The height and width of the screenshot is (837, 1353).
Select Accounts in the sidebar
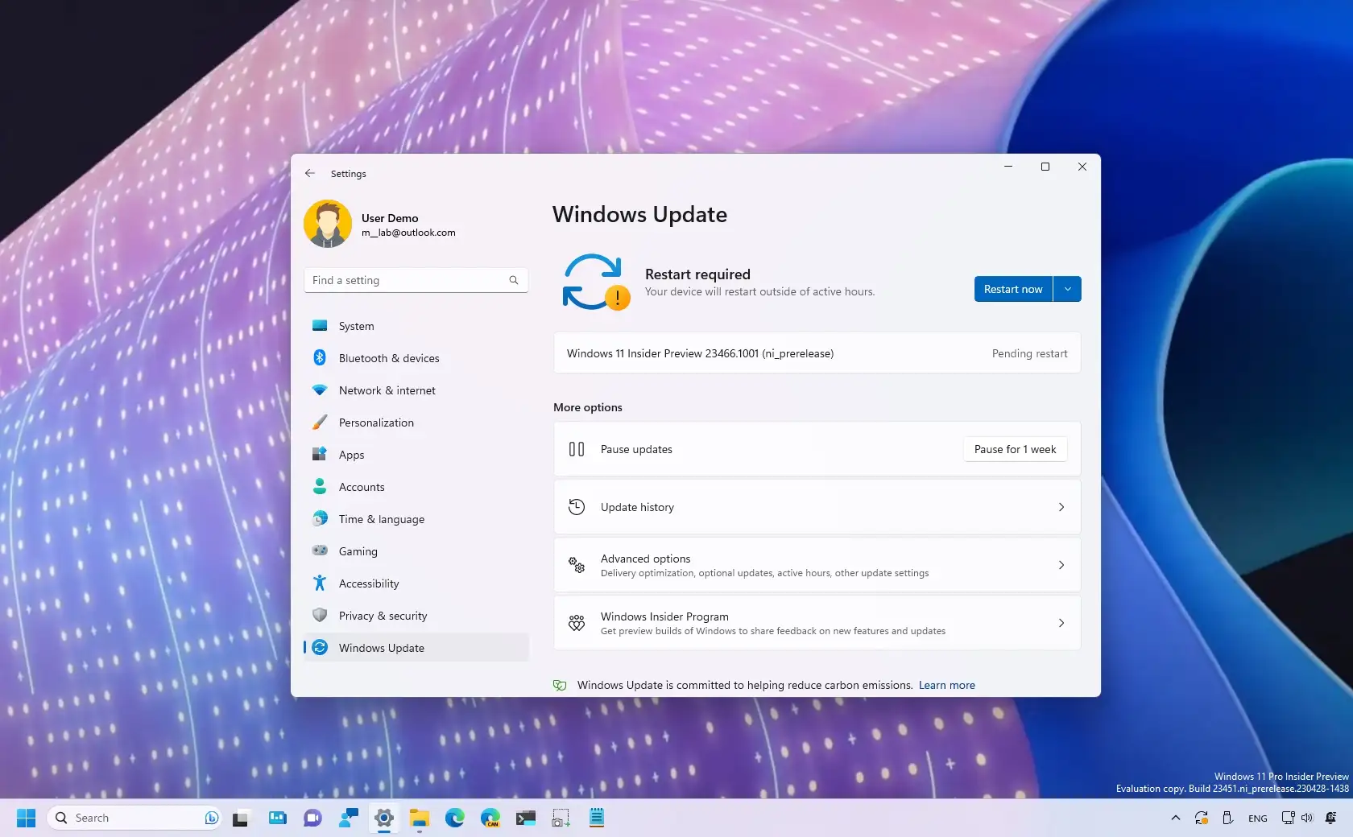tap(416, 487)
